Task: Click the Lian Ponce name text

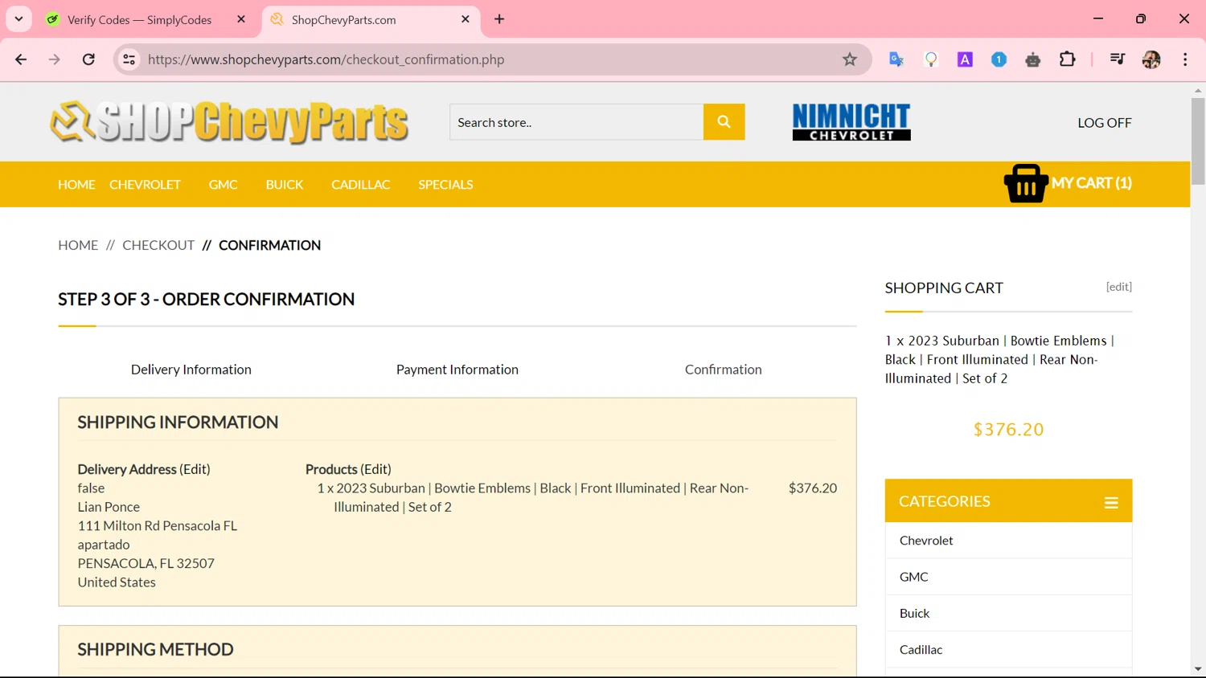Action: [109, 507]
